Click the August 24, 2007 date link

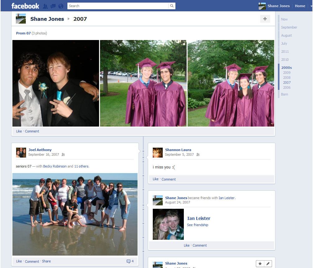(x=178, y=202)
